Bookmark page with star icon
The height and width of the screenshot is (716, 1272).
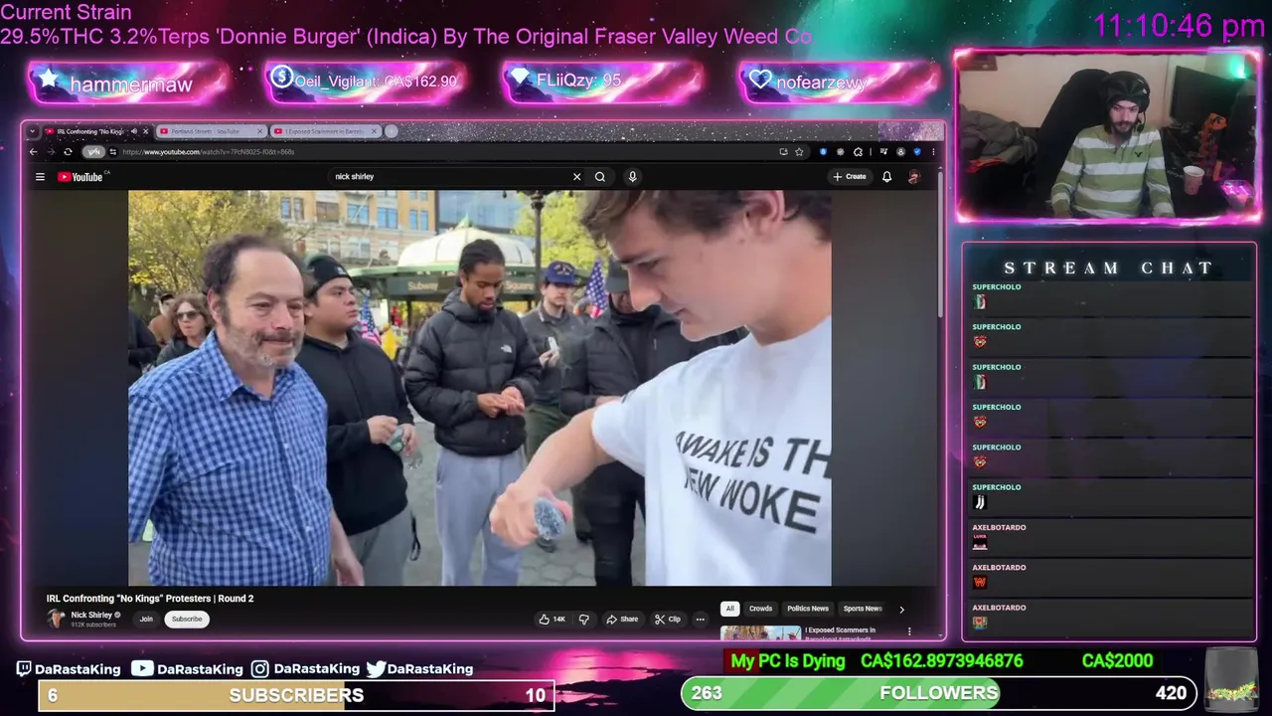[x=799, y=152]
